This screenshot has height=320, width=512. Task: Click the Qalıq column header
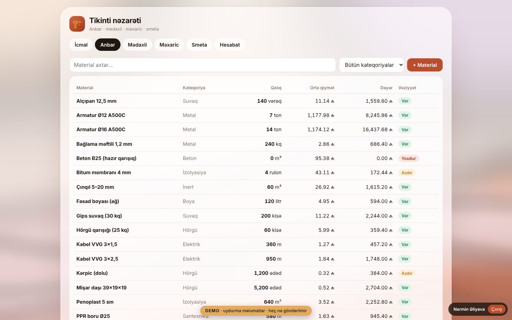pyautogui.click(x=276, y=88)
